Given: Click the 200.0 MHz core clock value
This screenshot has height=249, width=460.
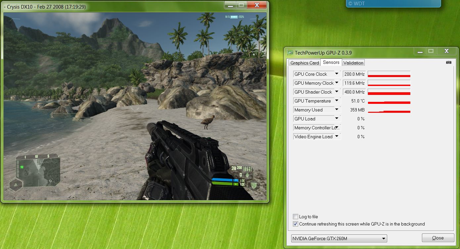Looking at the screenshot, I should click(354, 74).
